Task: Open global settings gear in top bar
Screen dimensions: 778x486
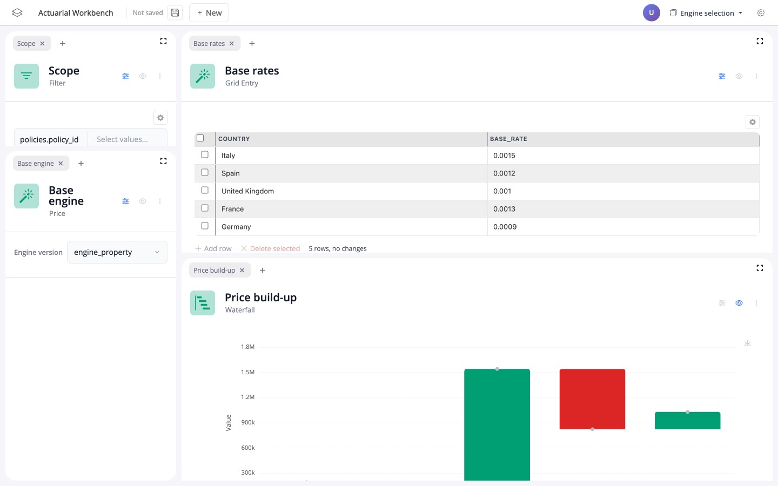Action: (x=761, y=13)
